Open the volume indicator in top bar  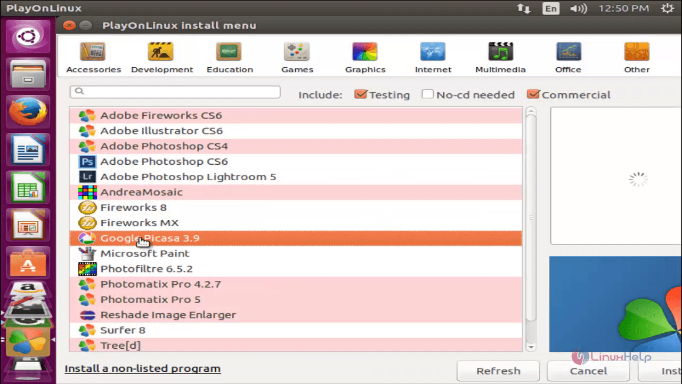click(x=578, y=9)
